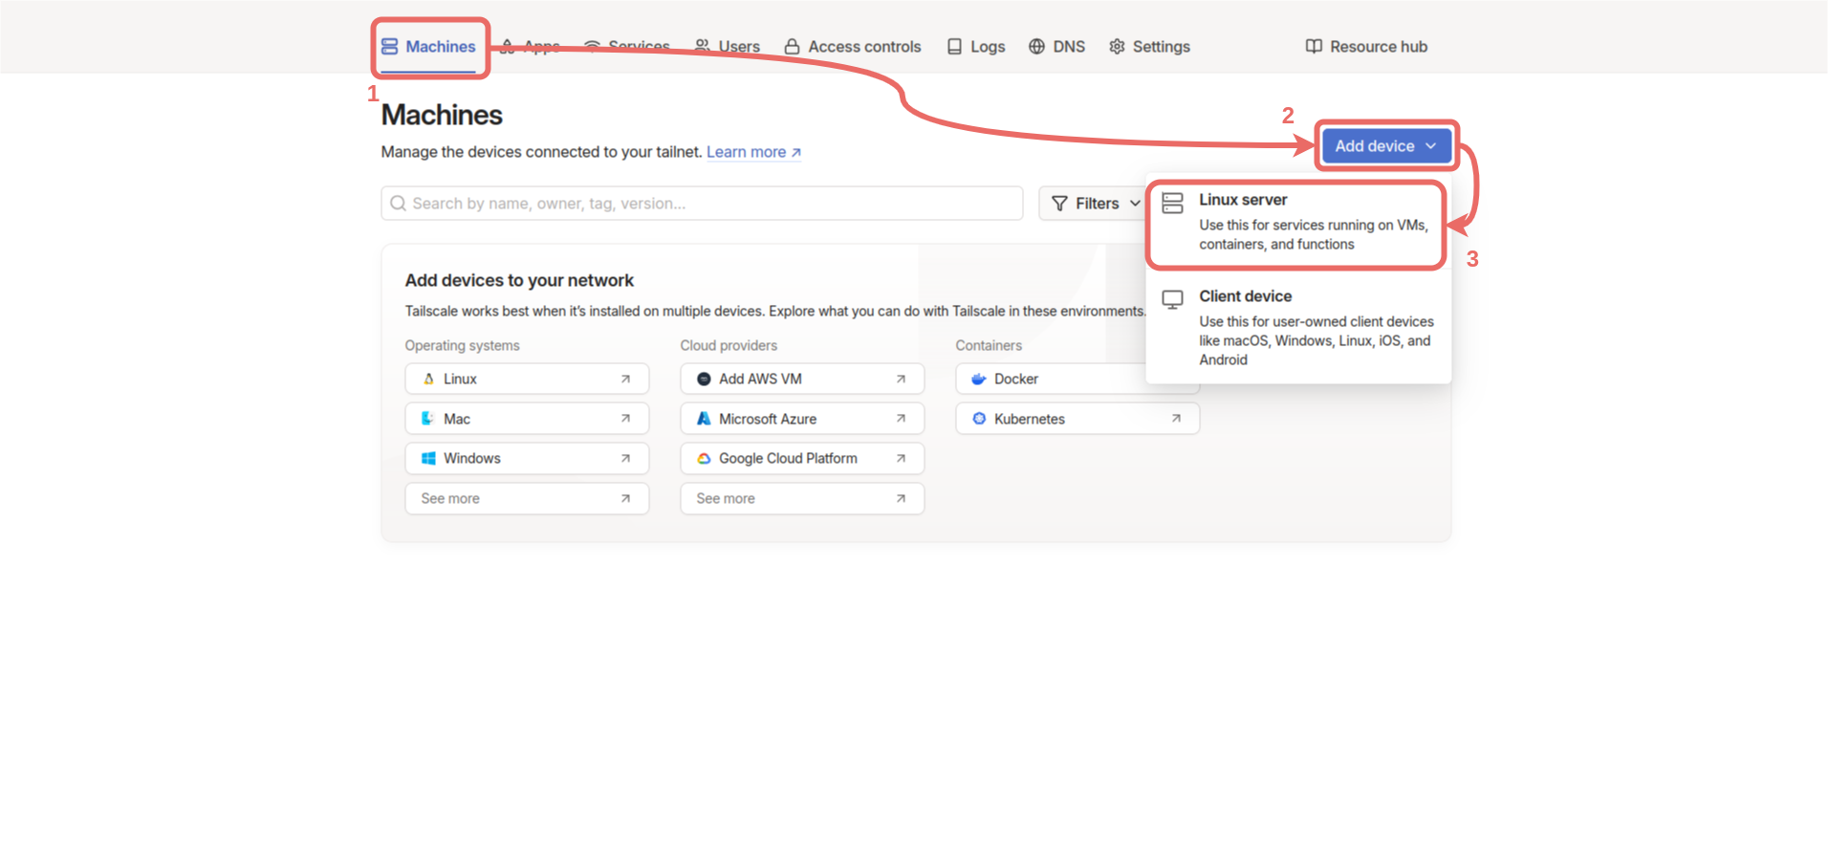Click the Logs book icon
Image resolution: width=1828 pixels, height=848 pixels.
[x=954, y=47]
